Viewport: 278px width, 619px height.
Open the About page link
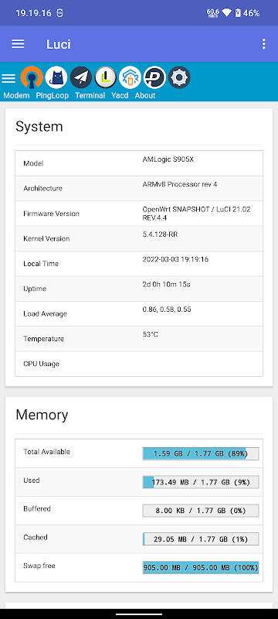[x=145, y=95]
